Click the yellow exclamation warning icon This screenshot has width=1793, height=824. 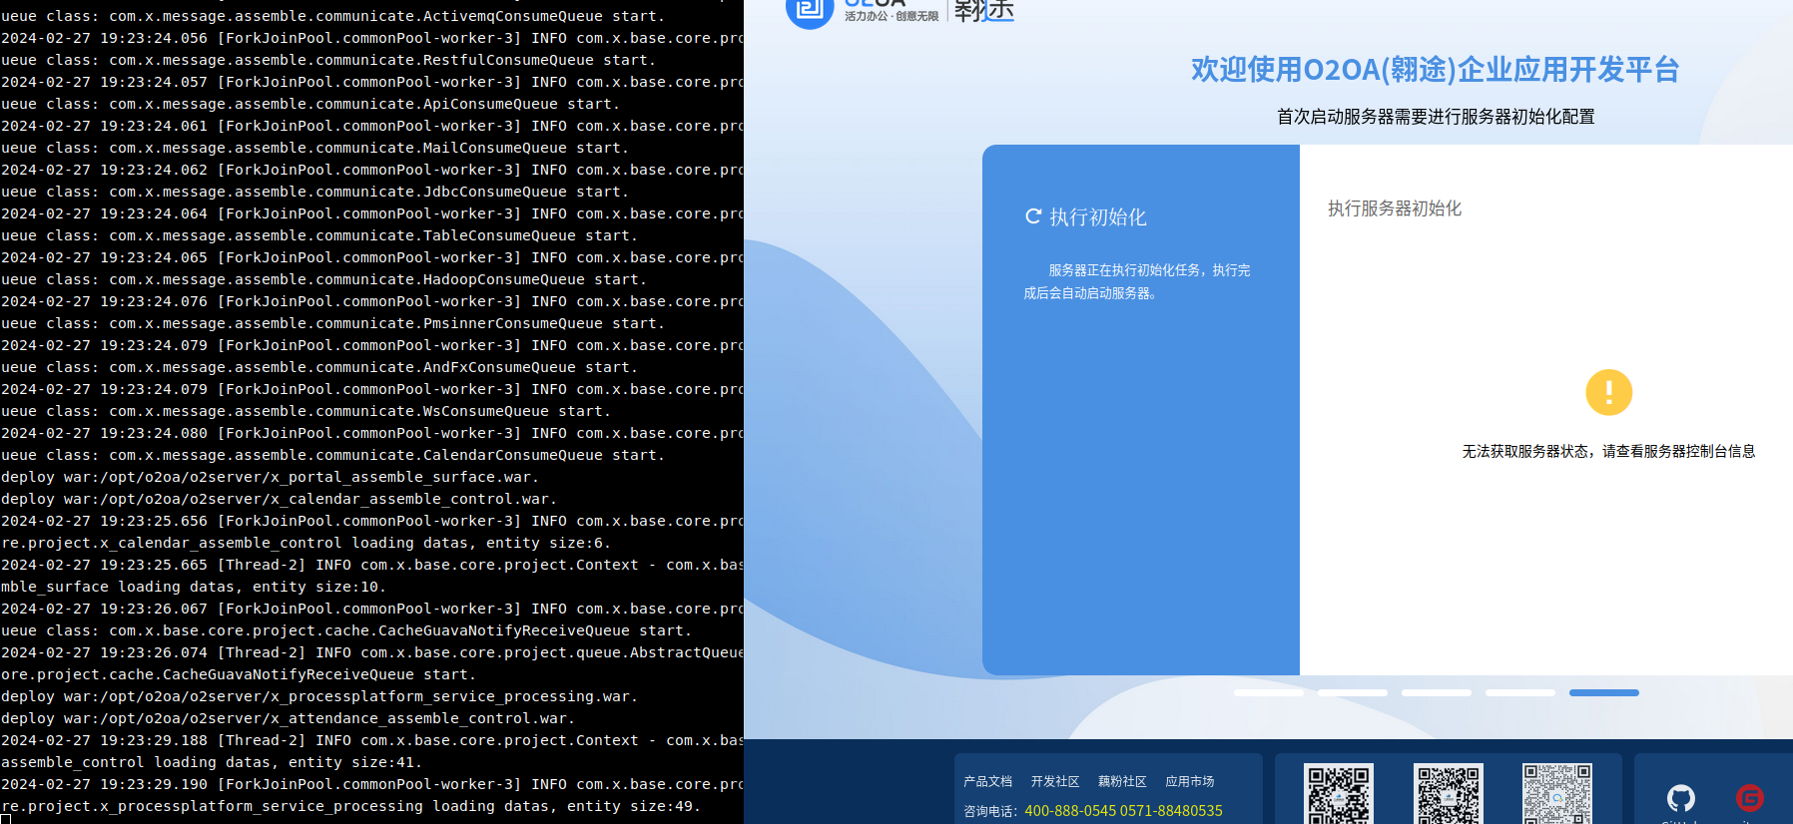[x=1608, y=392]
